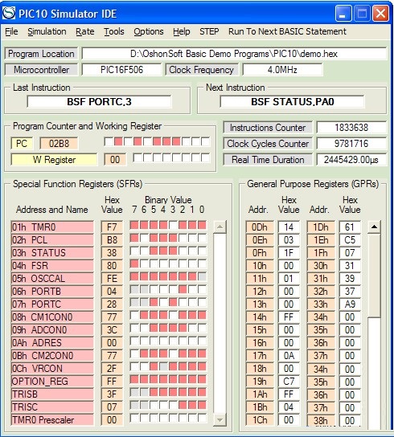Toggle bit 7 of TMR0 register
The height and width of the screenshot is (437, 394).
coord(134,225)
